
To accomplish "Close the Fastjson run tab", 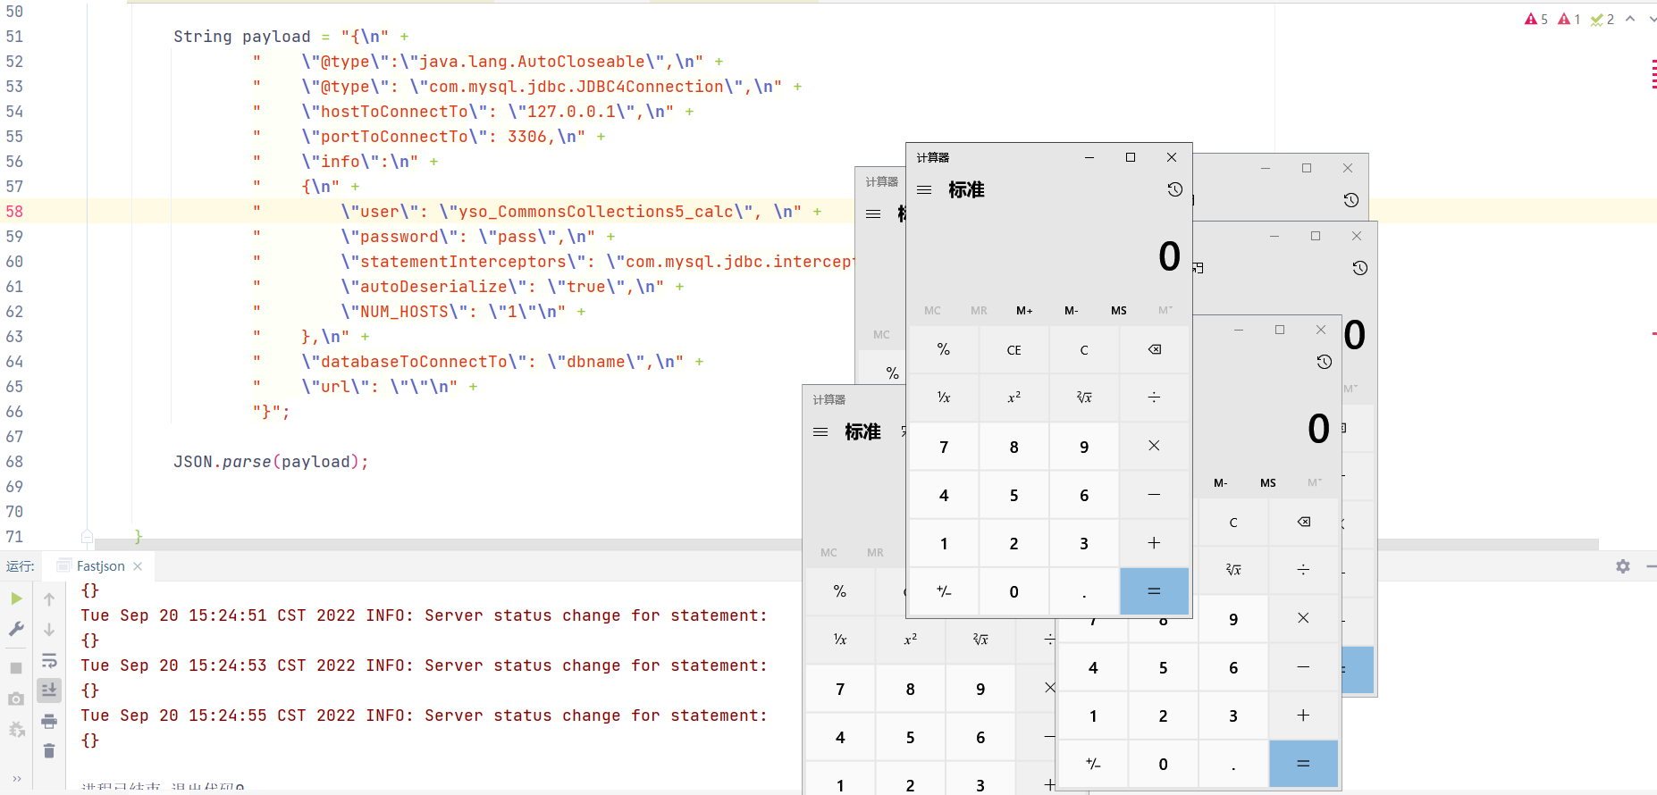I will [138, 566].
